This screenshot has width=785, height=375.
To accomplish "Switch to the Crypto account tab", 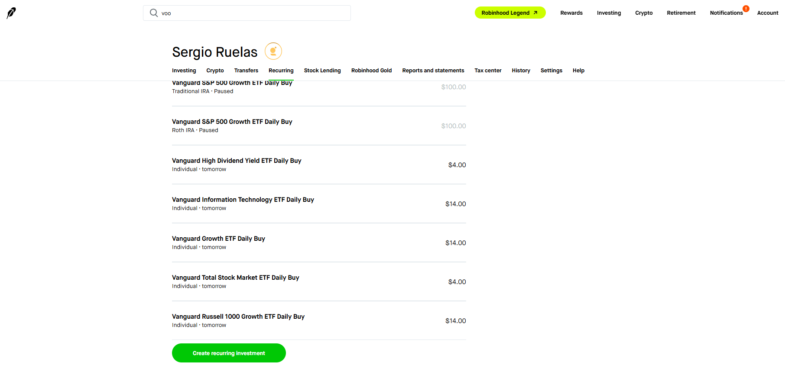I will click(215, 71).
